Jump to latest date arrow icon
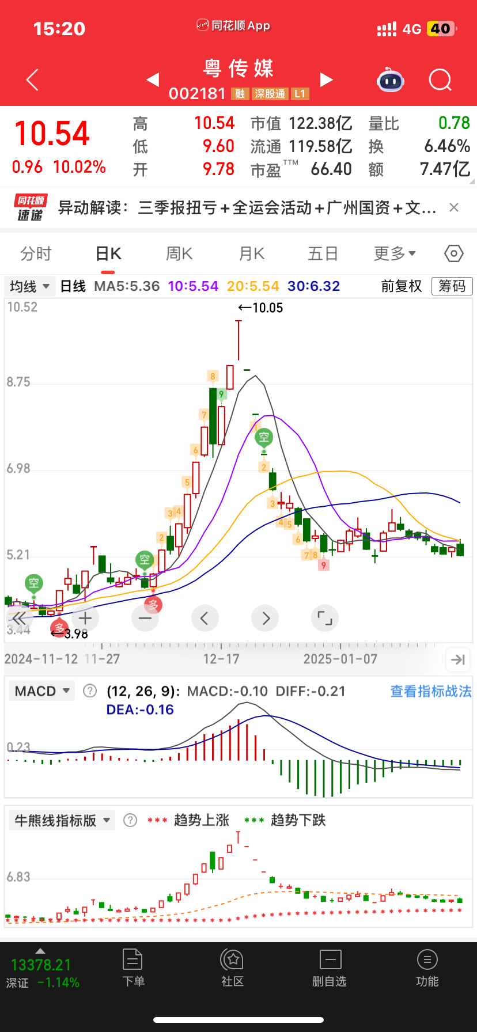The height and width of the screenshot is (1032, 477). (x=458, y=659)
